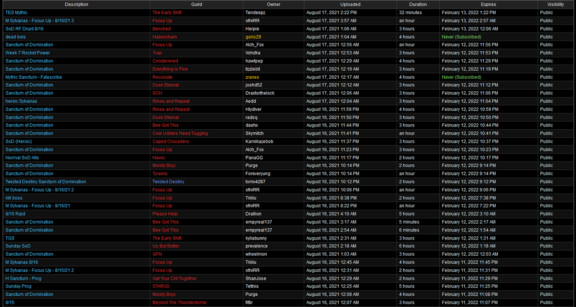This screenshot has width=576, height=307.
Task: Open M Sylvanas - Focus Up - 8/16/21 2 report
Action: pos(40,190)
